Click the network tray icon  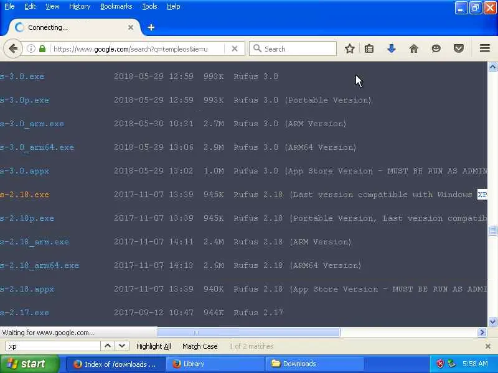click(x=451, y=364)
